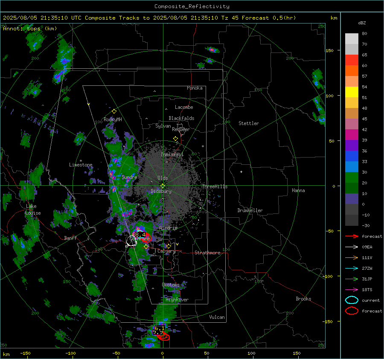Click the Vulcan label
The width and height of the screenshot is (384, 359).
pyautogui.click(x=217, y=317)
